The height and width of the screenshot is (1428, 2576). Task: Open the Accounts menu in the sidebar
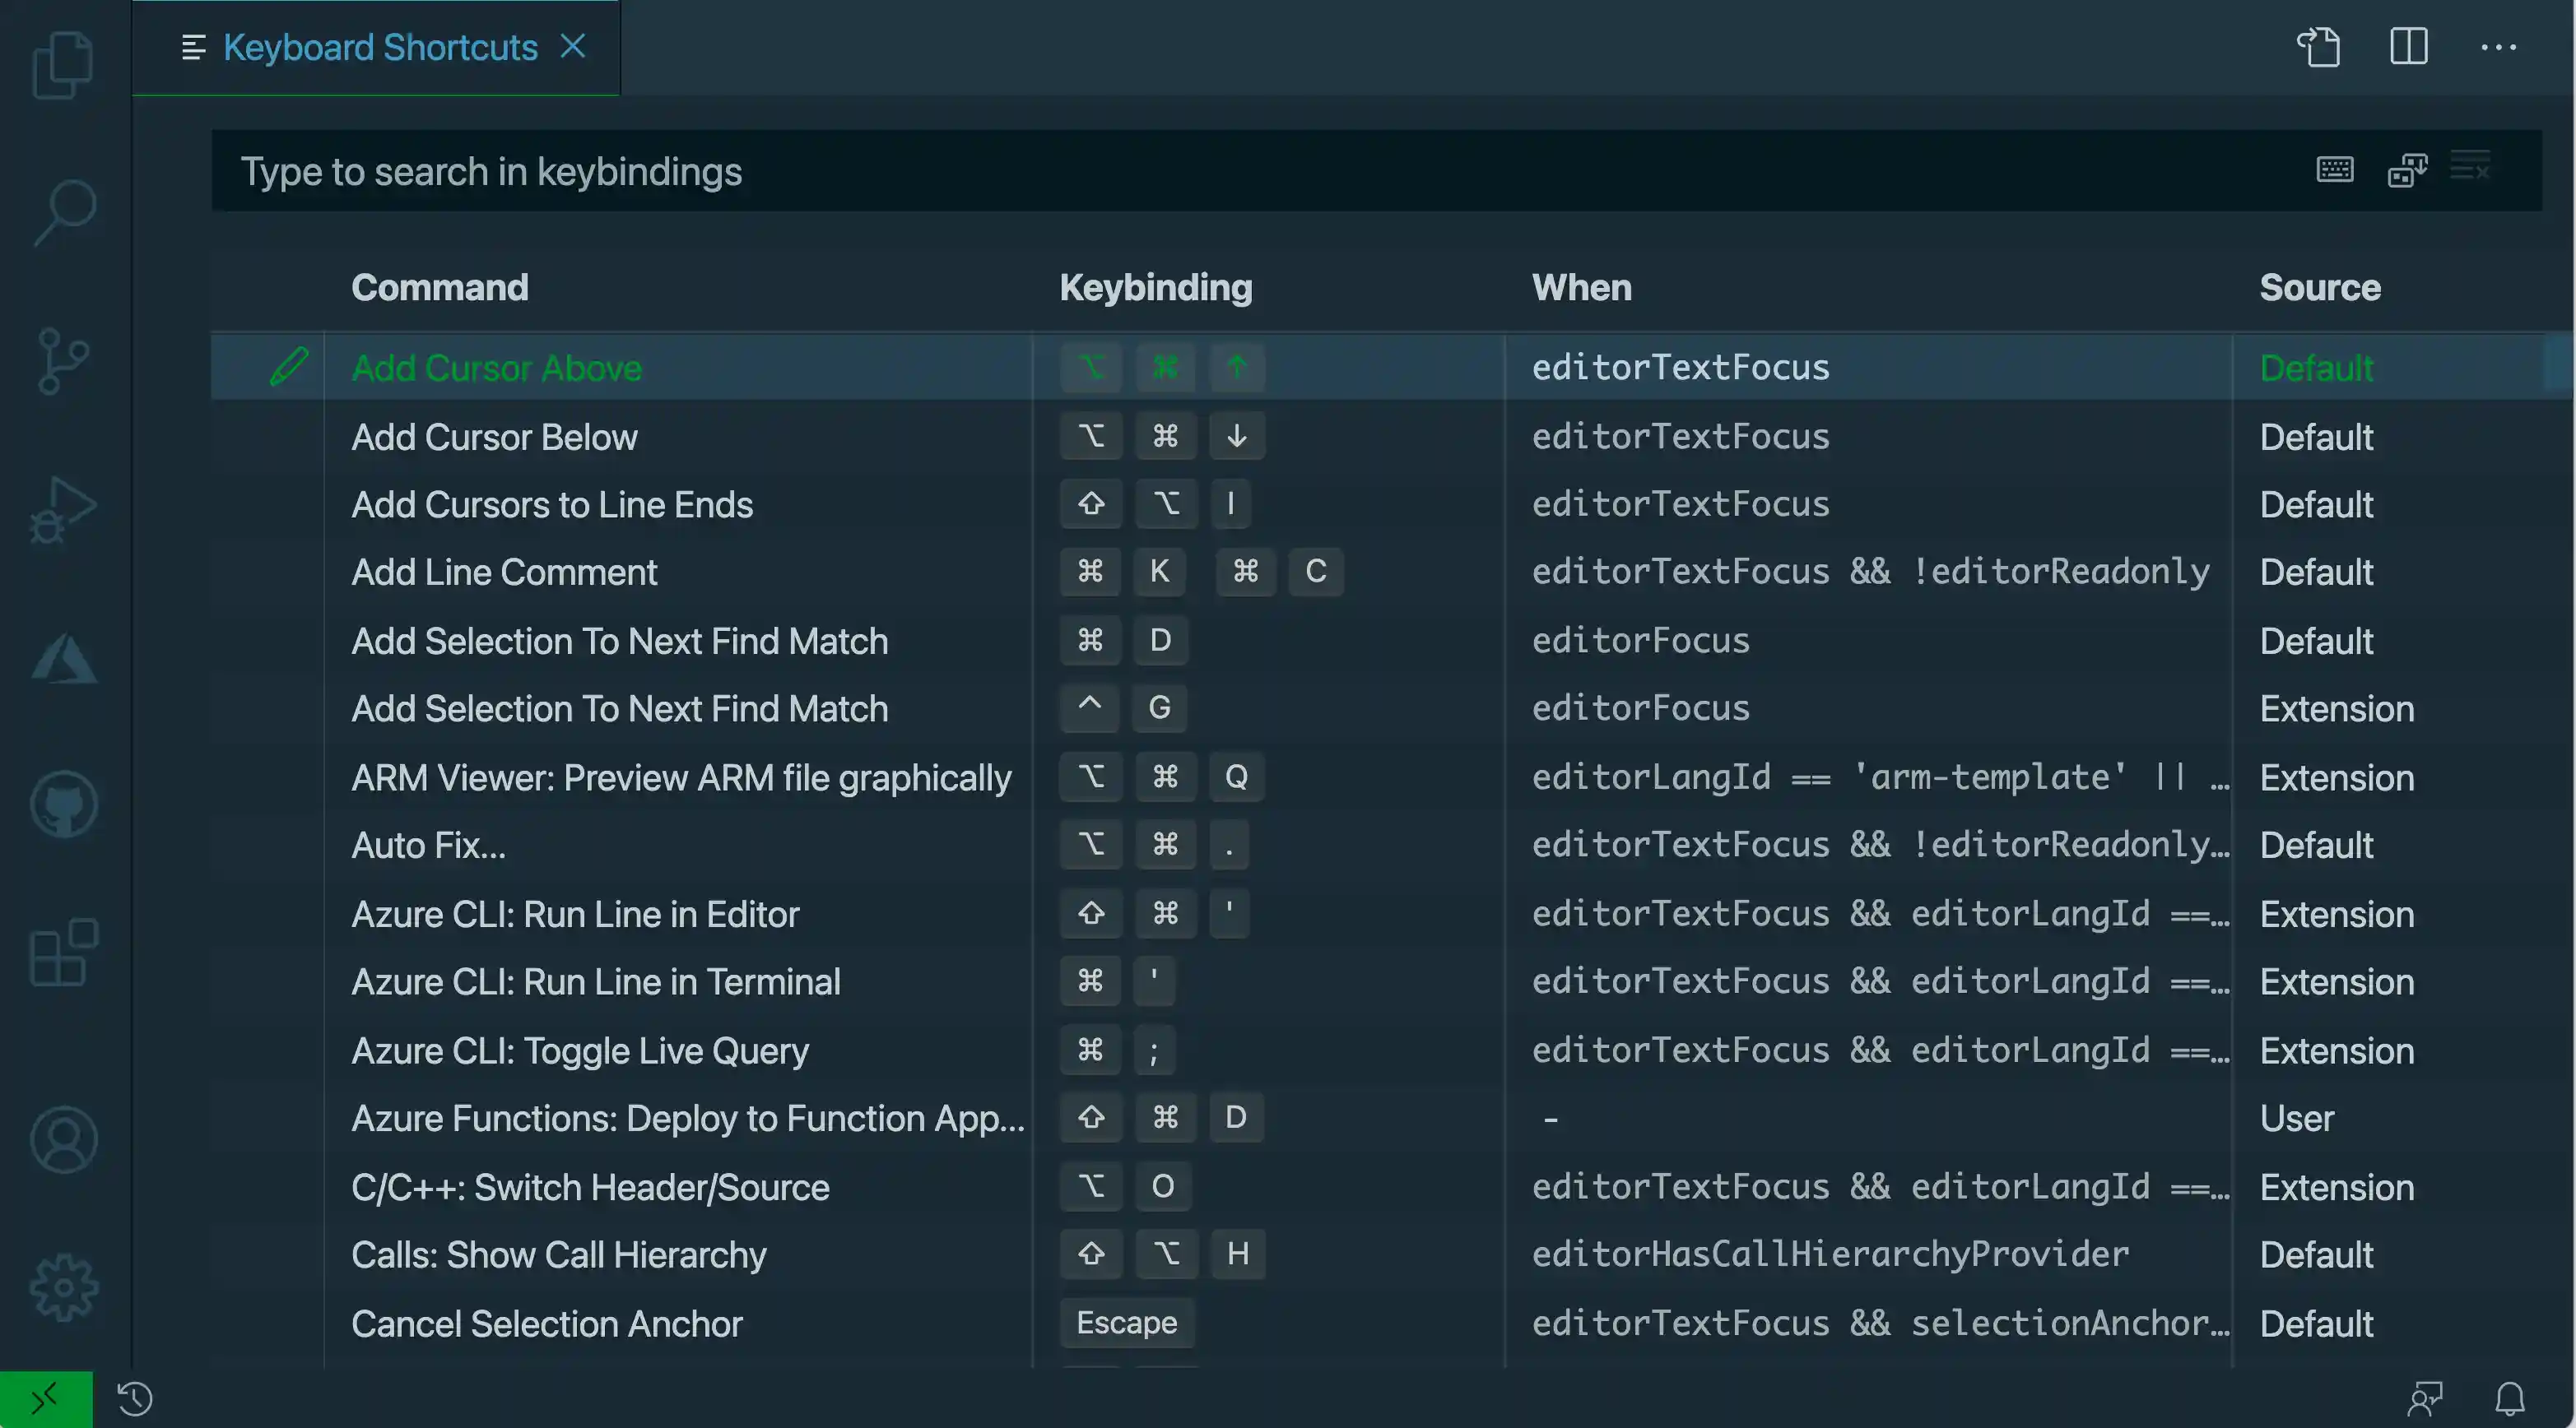pyautogui.click(x=62, y=1138)
